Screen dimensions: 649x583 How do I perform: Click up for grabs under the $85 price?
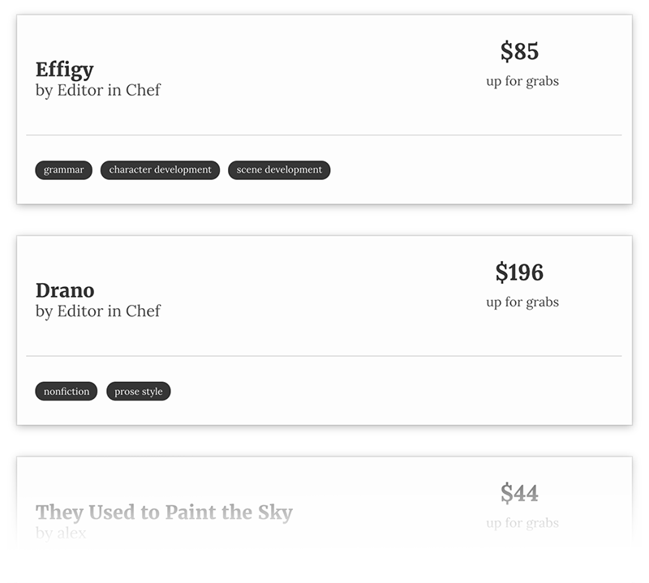[522, 81]
